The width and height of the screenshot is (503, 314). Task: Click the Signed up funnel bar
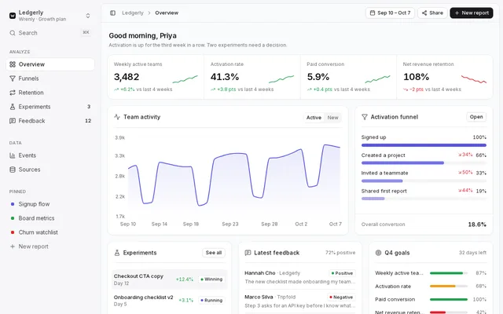[x=424, y=145]
